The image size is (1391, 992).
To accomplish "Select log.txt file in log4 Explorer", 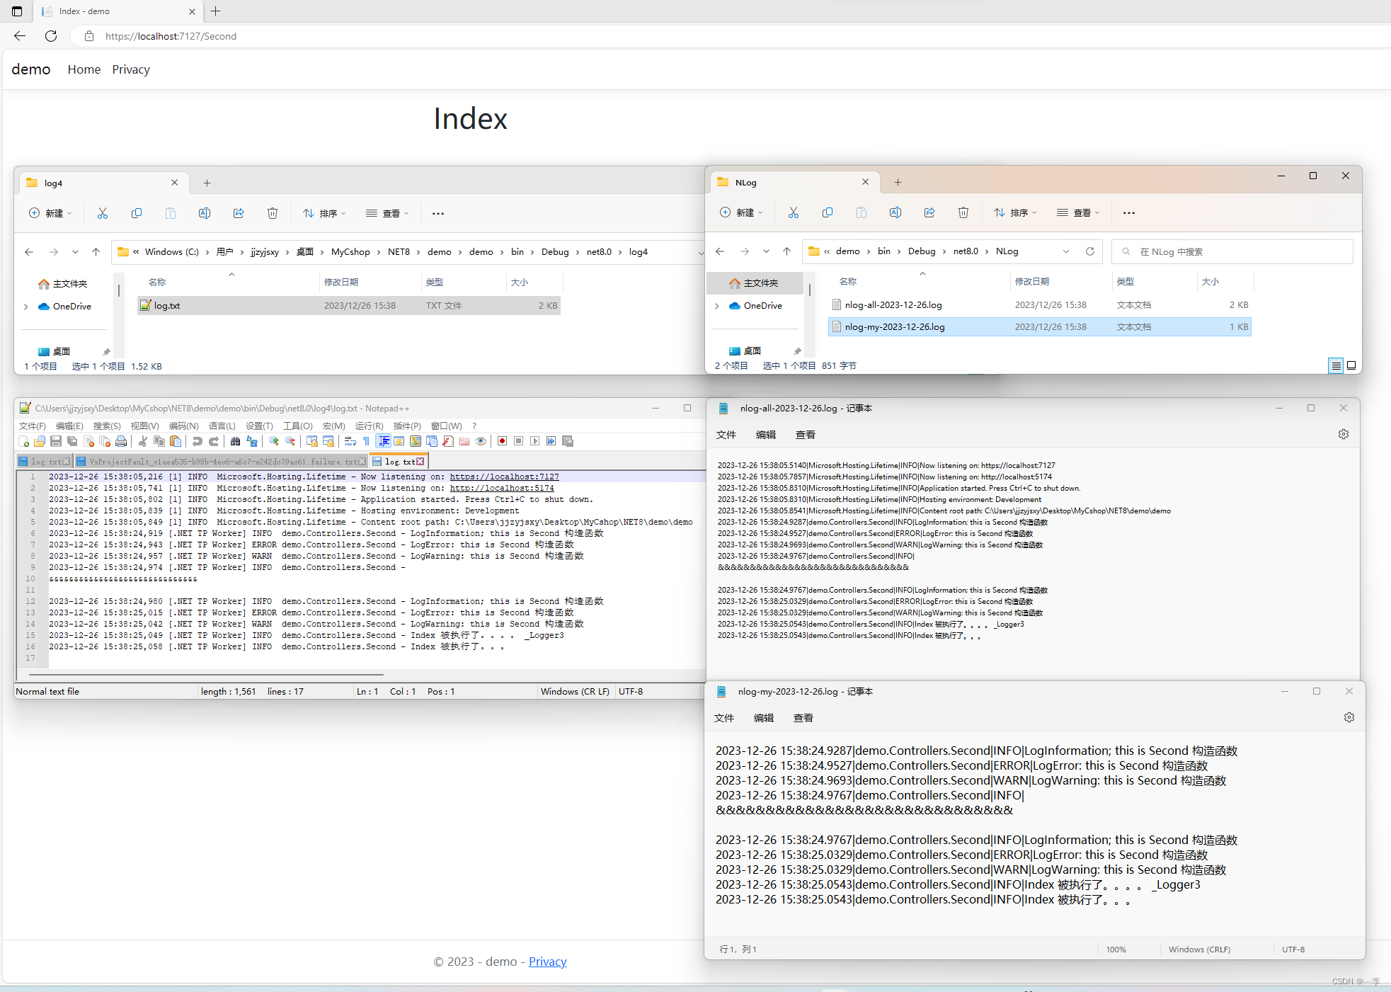I will pyautogui.click(x=349, y=305).
